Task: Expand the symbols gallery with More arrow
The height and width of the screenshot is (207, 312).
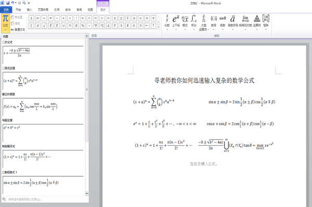Action: pos(159,27)
